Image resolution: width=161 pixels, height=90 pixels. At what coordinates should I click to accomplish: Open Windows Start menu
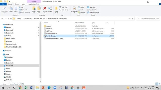pyautogui.click(x=3, y=88)
